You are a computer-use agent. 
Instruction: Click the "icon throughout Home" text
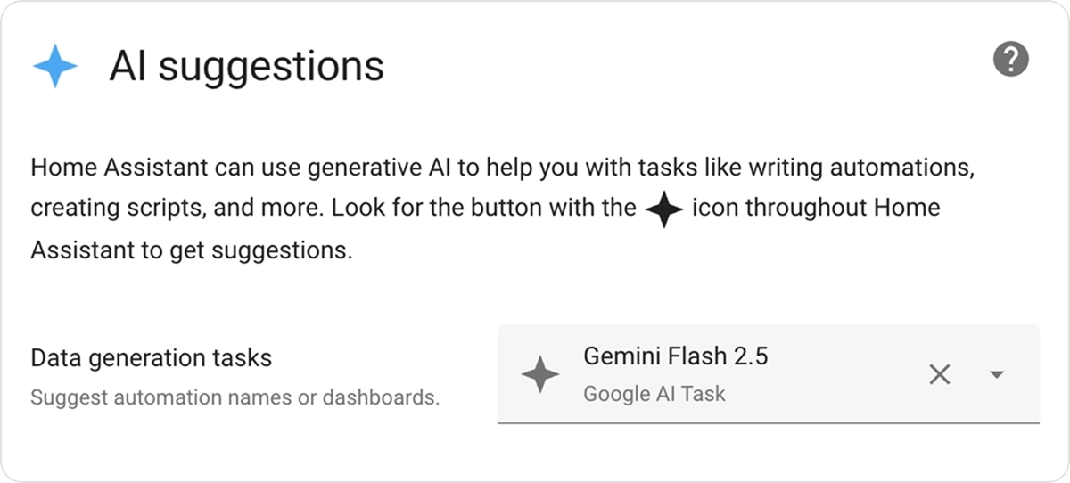point(815,208)
